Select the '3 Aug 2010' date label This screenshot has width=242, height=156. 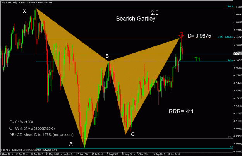[113, 154]
